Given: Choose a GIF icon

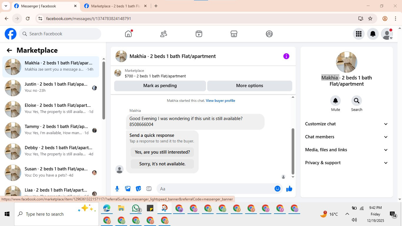Looking at the screenshot, I should (149, 189).
